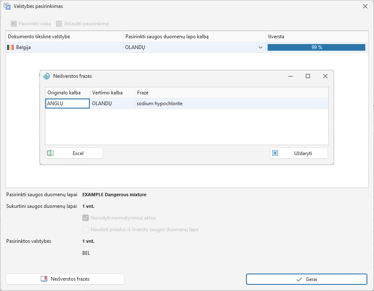The height and width of the screenshot is (291, 374).
Task: Open the OLANDŲ language dropdown for Belgija
Action: tap(261, 47)
